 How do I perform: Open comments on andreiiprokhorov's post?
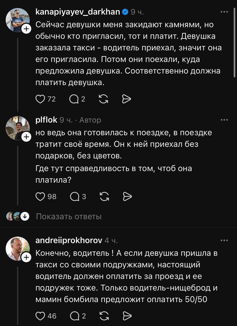(74, 316)
